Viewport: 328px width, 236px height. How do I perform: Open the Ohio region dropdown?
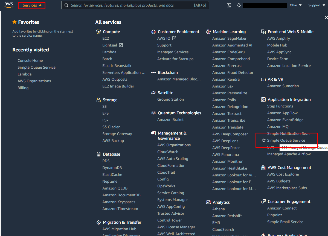(296, 5)
